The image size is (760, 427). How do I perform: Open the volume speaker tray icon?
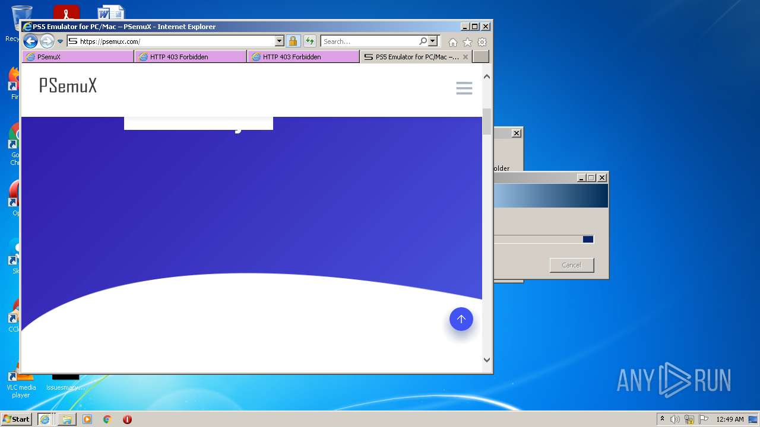(675, 419)
